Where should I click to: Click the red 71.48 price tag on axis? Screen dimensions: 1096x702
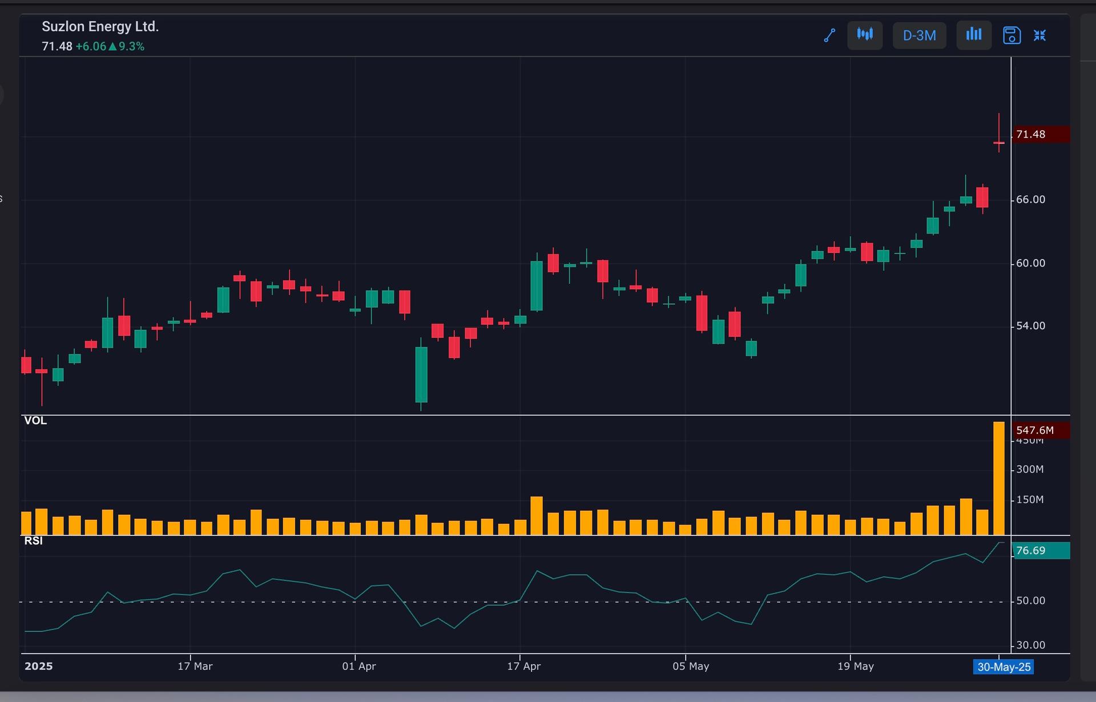point(1040,135)
